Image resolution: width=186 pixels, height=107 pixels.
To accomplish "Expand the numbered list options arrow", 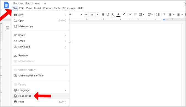I will pyautogui.click(x=182, y=15).
